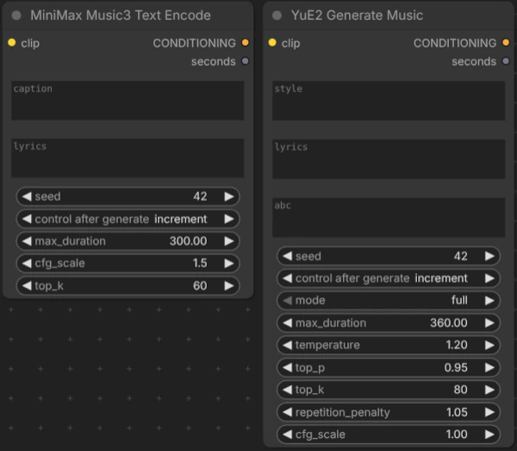Click the seed value 42 in MiniMax node
The width and height of the screenshot is (517, 451).
coord(200,197)
